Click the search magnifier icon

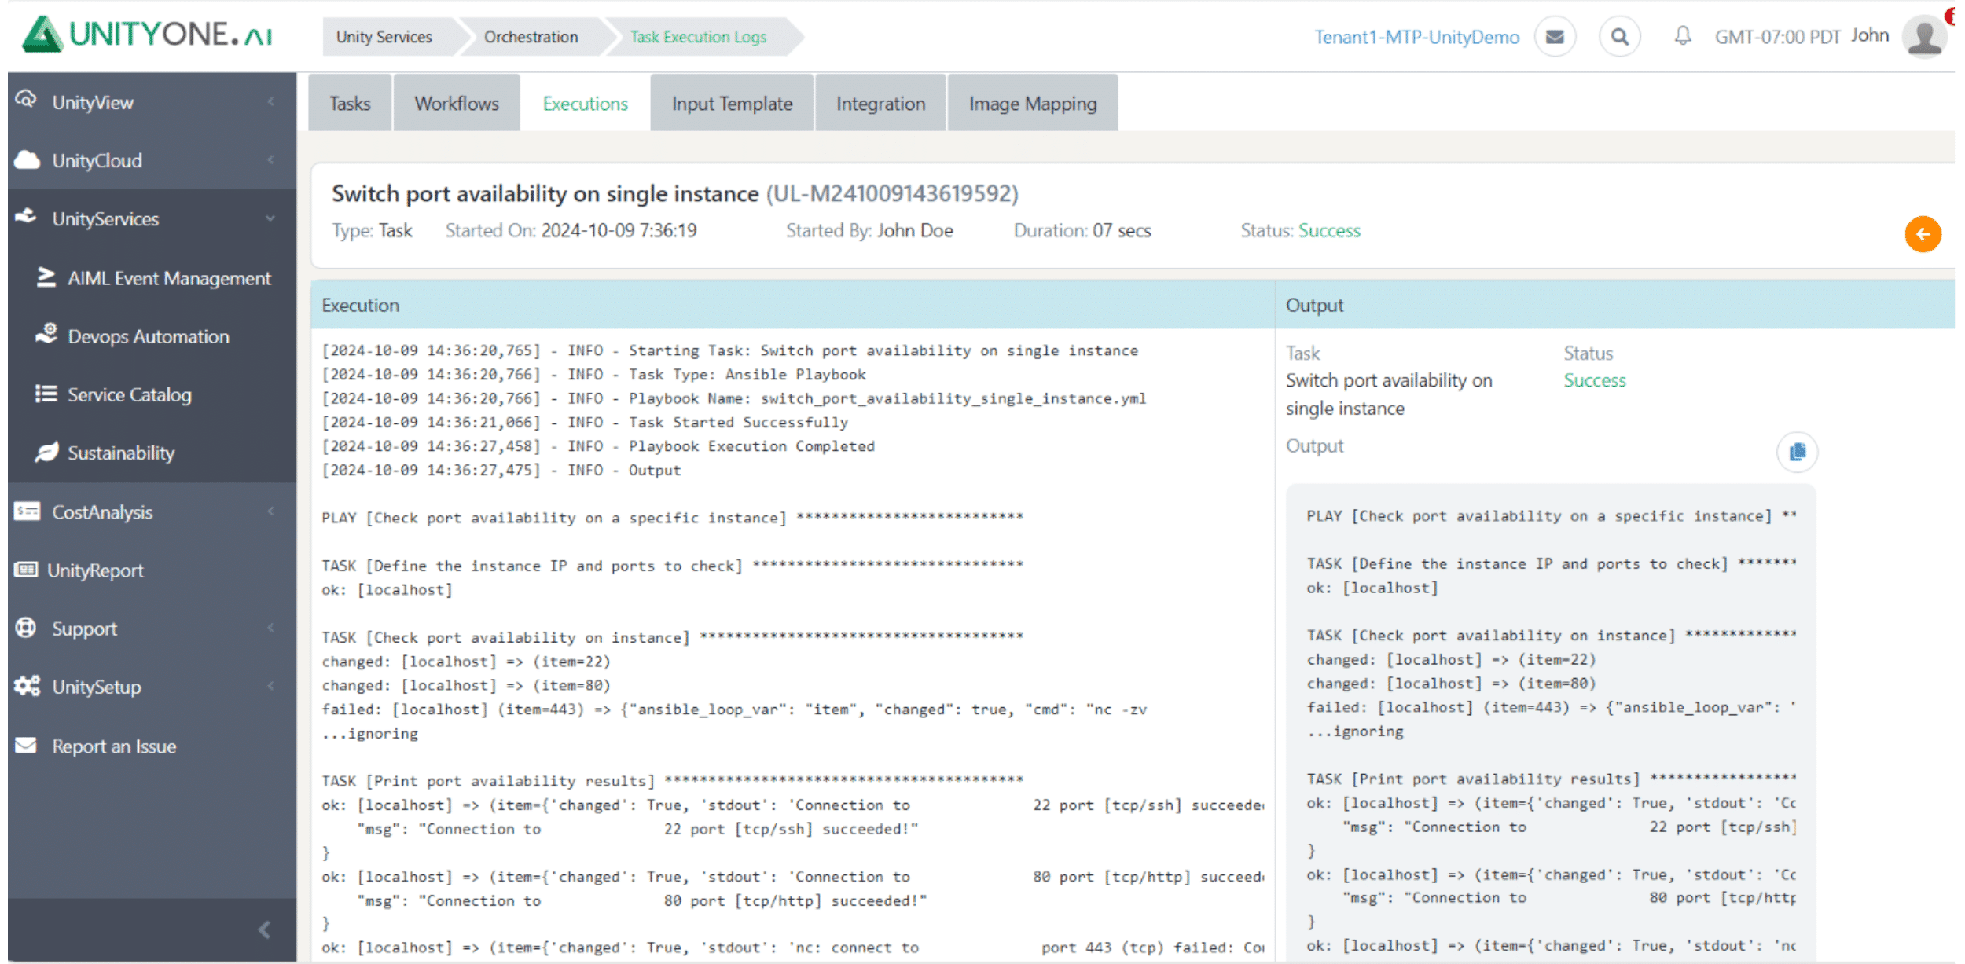[1619, 36]
